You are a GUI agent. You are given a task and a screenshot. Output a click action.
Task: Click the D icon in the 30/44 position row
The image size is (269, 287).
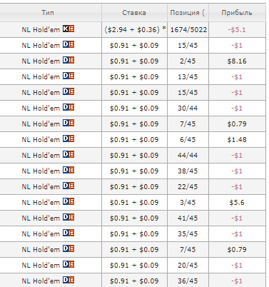coord(66,107)
